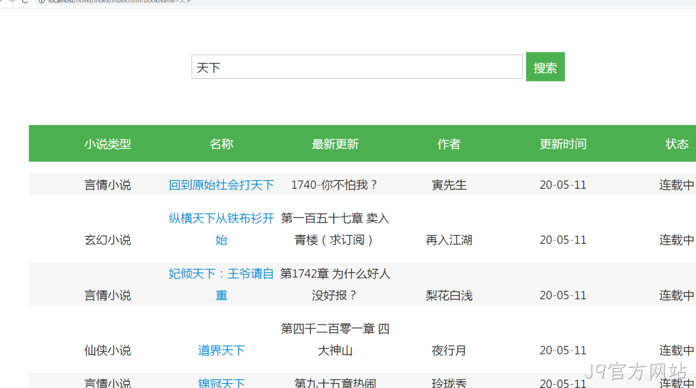The image size is (696, 388).
Task: Open the novel 妃倾天下：王爷请自重
Action: point(222,285)
